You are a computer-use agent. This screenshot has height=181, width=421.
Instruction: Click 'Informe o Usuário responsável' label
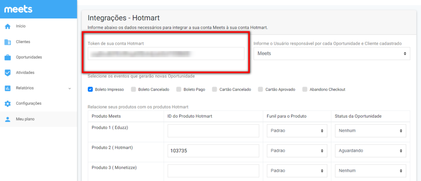328,44
